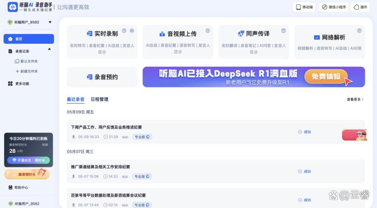Click clock icon beside 21:28 duration
The height and width of the screenshot is (208, 377).
[x=106, y=137]
